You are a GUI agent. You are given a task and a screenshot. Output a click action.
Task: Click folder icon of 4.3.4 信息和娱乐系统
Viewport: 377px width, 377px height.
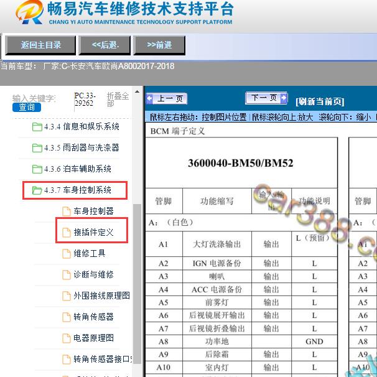[37, 126]
